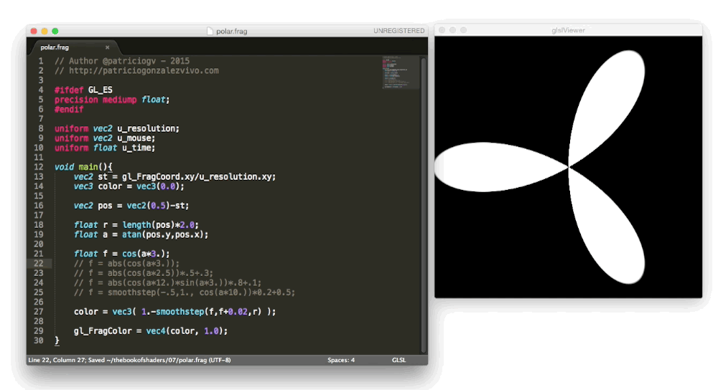Image resolution: width=718 pixels, height=390 pixels.
Task: Minimize the Sublime window with the yellow button
Action: pos(45,31)
